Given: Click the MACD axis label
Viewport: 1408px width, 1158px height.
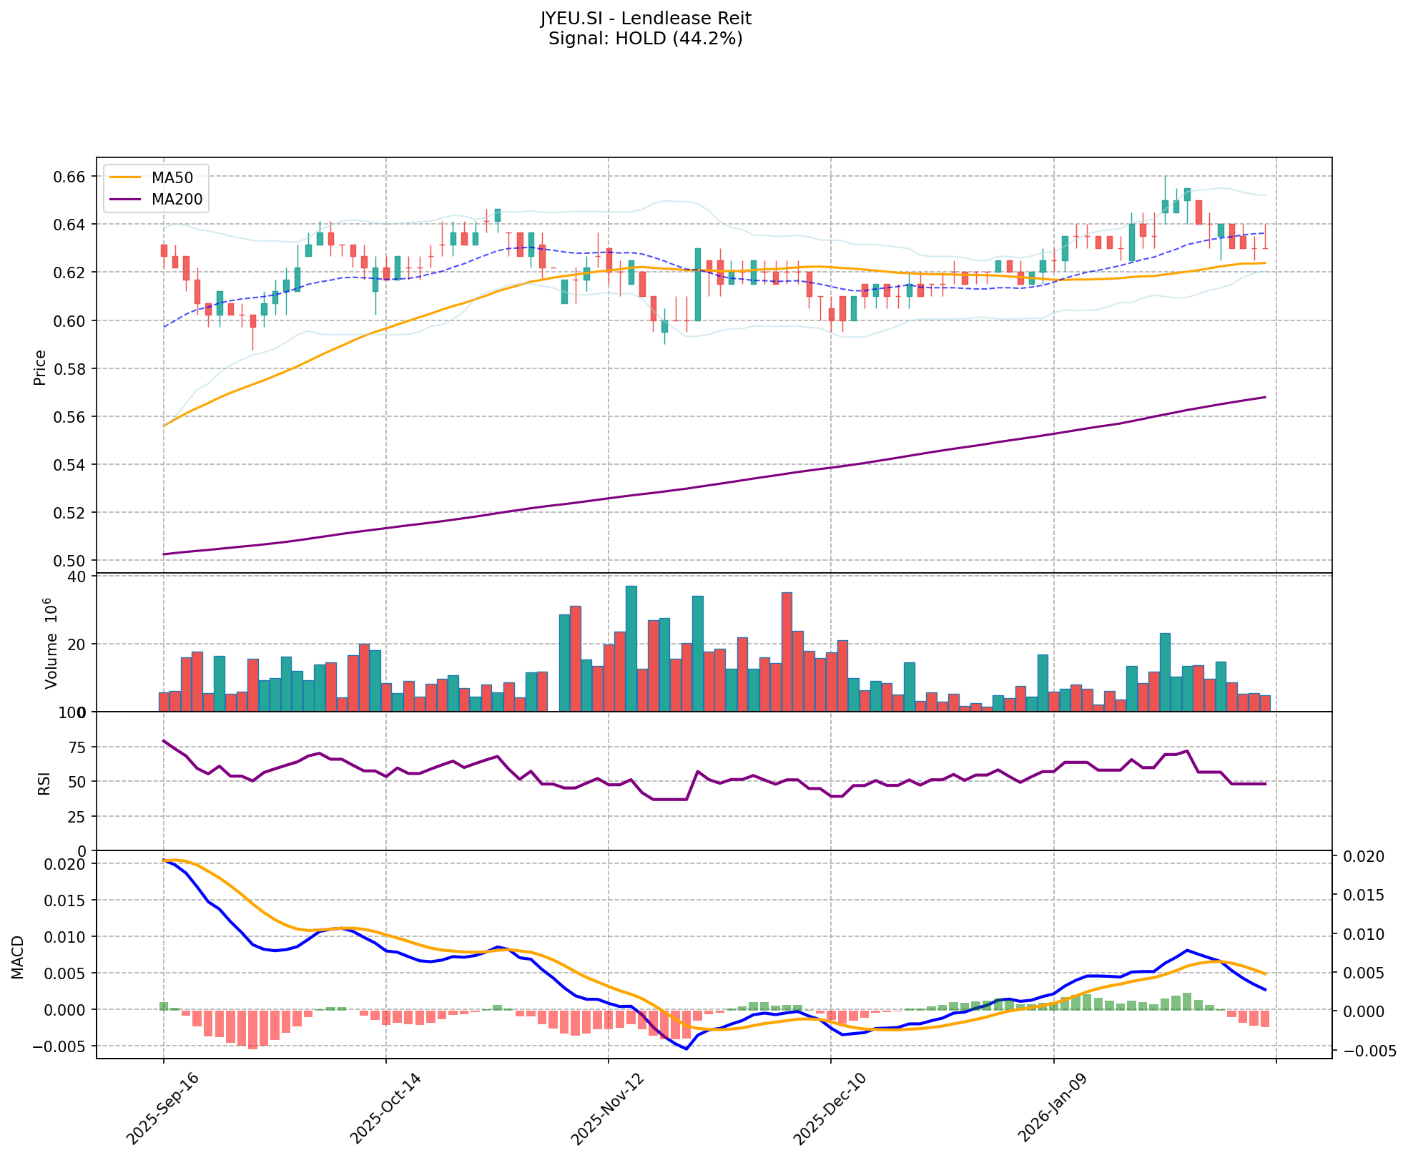Looking at the screenshot, I should [19, 957].
